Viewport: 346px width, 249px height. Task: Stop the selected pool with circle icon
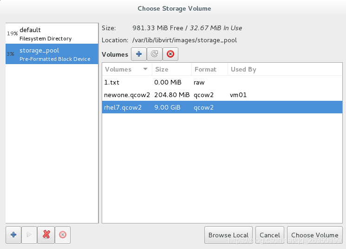63,235
